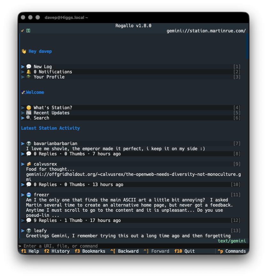Viewport: 267px width, 278px height.
Task: Click the bell icon beside Notifications
Action: click(29, 72)
